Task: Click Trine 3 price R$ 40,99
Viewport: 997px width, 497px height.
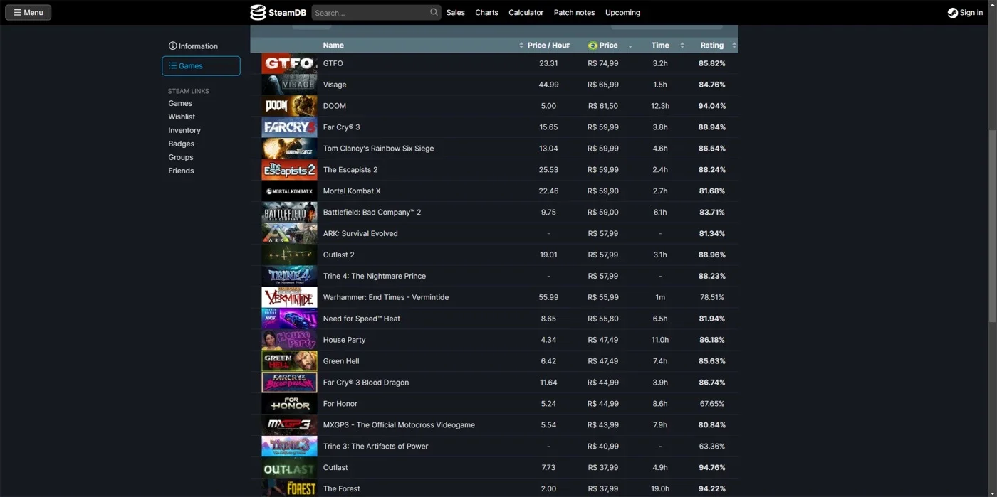Action: click(603, 447)
